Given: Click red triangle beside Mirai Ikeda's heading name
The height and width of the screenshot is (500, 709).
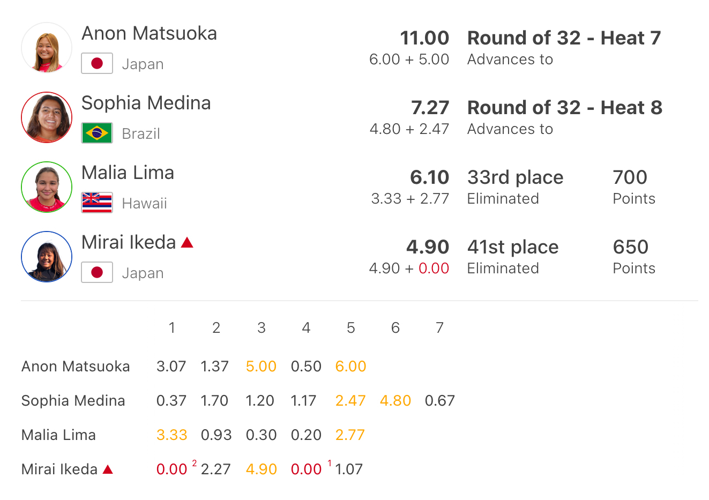Looking at the screenshot, I should (187, 243).
